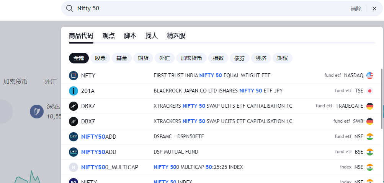Click the German flag icon beside TRADEGATE
384x183 pixels.
click(x=370, y=106)
